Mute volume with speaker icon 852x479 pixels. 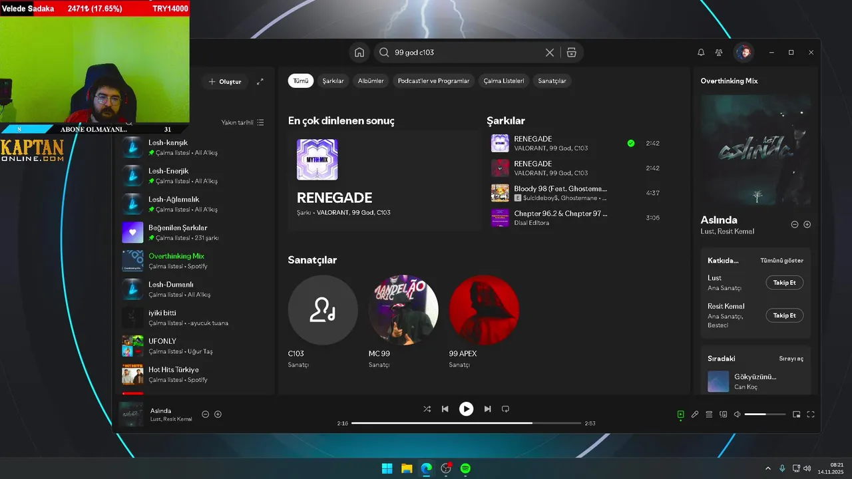click(737, 414)
